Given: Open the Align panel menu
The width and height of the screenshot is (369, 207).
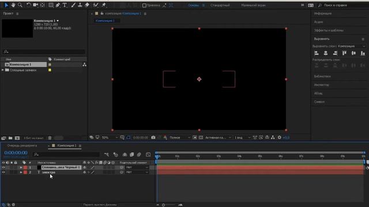Looking at the screenshot, I should pyautogui.click(x=363, y=39).
